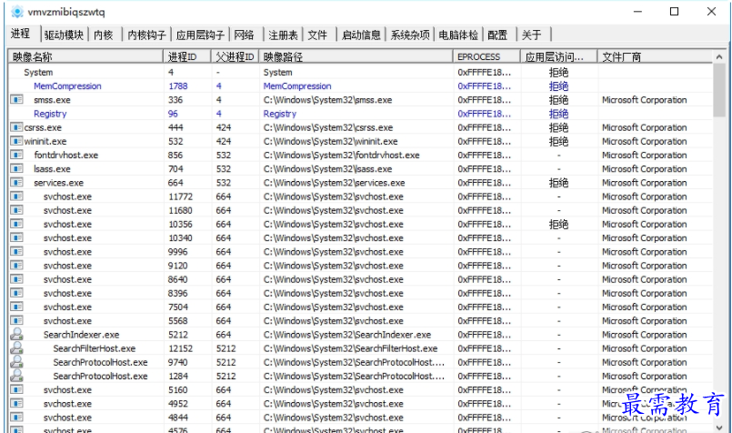Click icon of svchost.exe with PID 8396
This screenshot has height=433, width=732.
pyautogui.click(x=16, y=293)
